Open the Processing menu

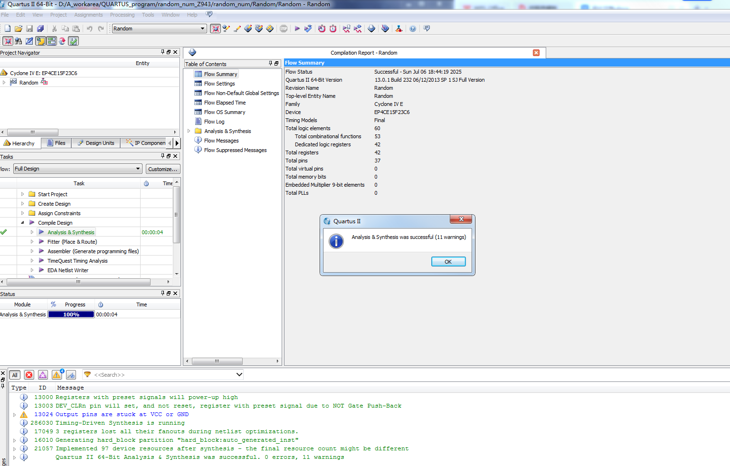click(x=122, y=15)
